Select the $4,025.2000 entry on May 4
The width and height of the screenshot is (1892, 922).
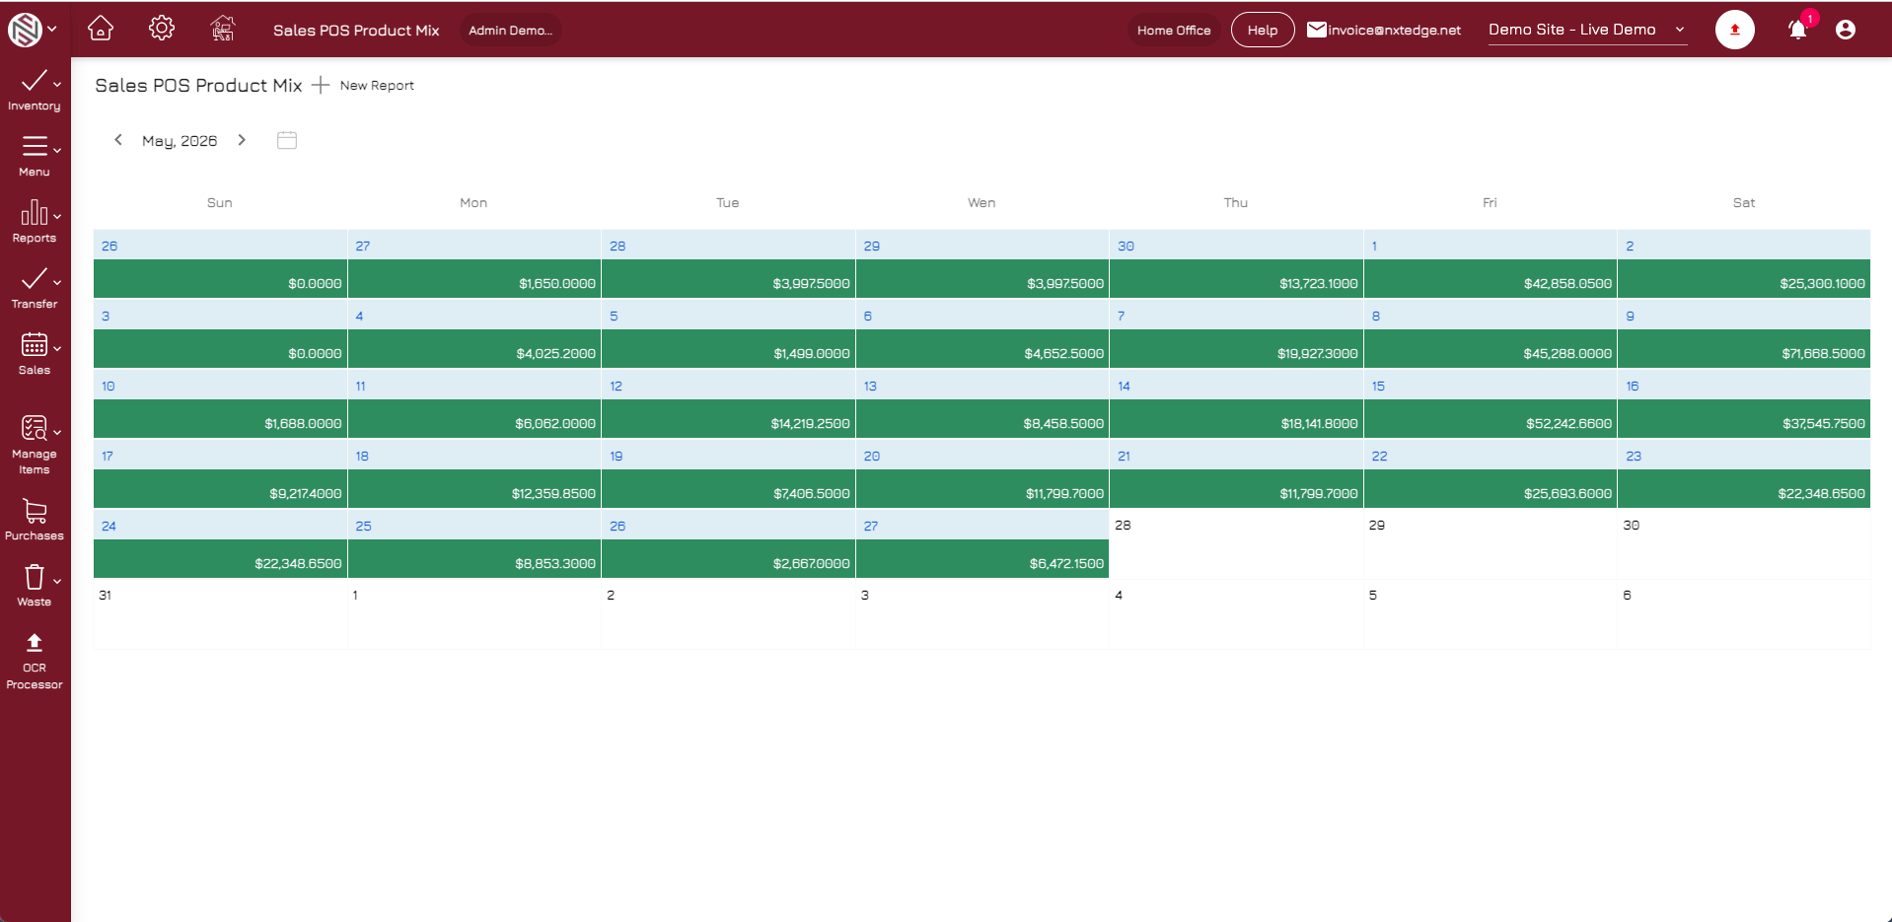(474, 348)
